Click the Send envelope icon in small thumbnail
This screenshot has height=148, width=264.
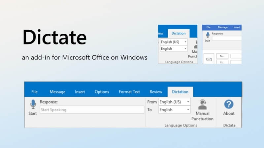coord(209,60)
